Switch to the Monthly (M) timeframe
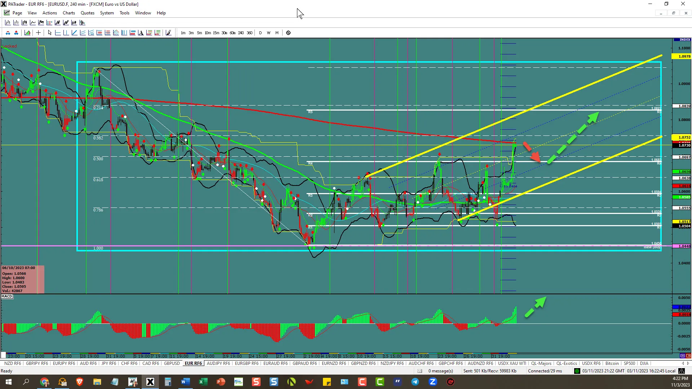 (x=277, y=33)
